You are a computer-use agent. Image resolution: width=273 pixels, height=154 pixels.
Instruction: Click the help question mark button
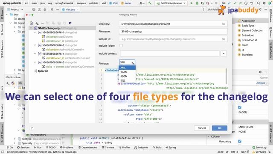32,128
